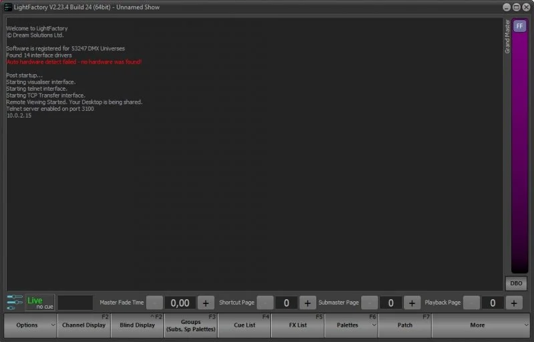
Task: Toggle the Live / no cue mode indicator
Action: point(40,303)
